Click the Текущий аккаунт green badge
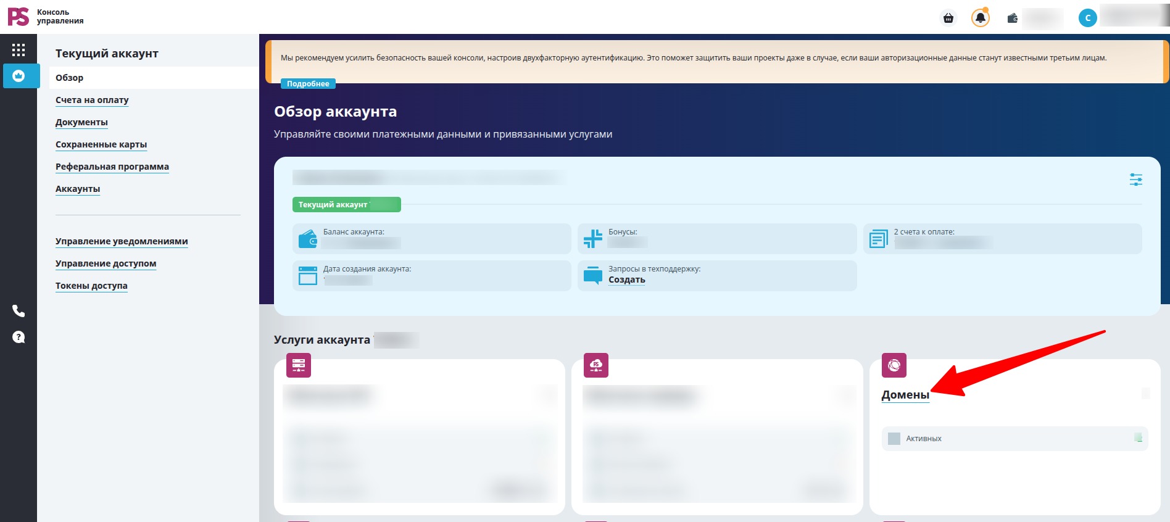The height and width of the screenshot is (522, 1170). coord(347,204)
